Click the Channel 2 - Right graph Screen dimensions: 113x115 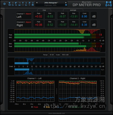coord(78,91)
